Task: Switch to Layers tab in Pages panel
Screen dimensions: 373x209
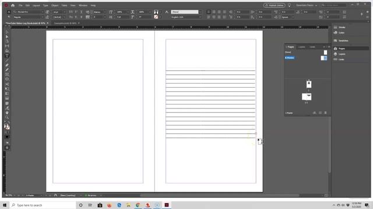Action: [302, 47]
